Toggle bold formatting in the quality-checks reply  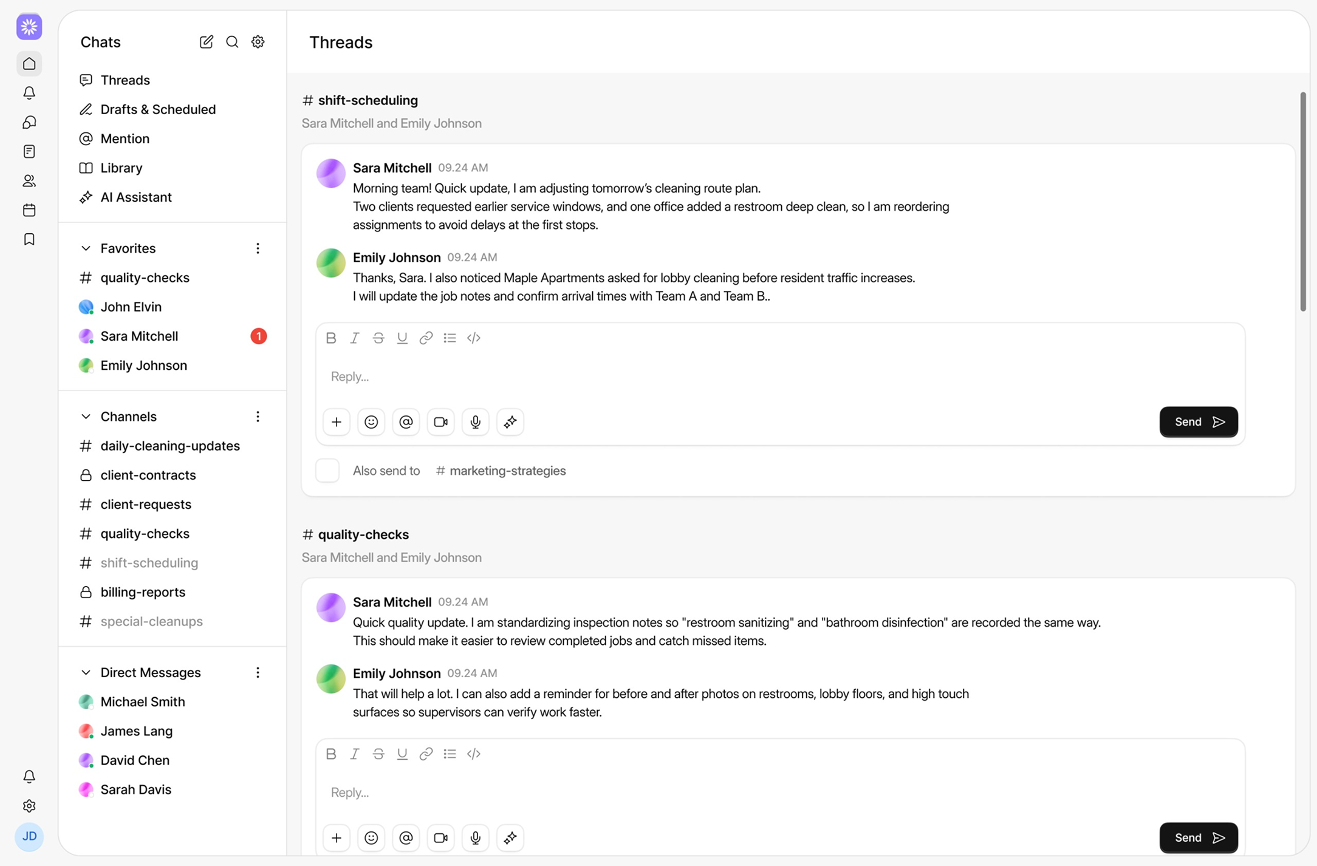tap(331, 754)
